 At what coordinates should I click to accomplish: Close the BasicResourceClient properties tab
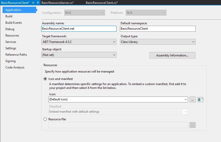38,3
